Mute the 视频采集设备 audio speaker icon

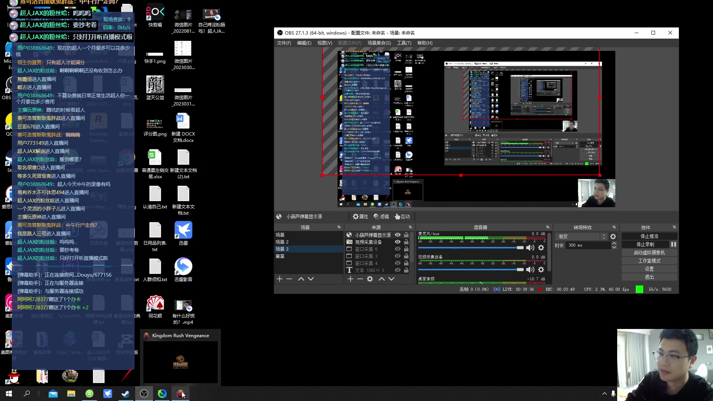click(x=530, y=270)
